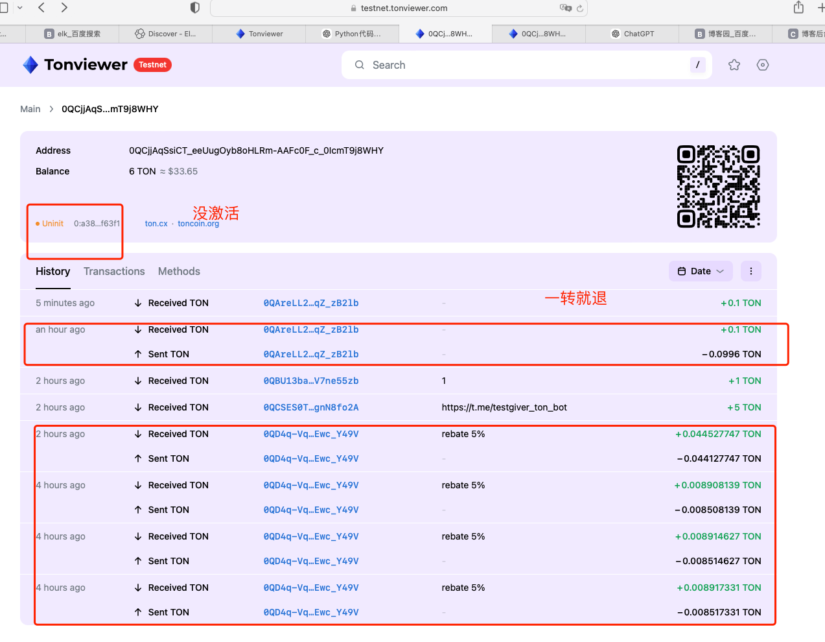Click the magnifier icon in search box
Viewport: 825px width, 642px height.
360,65
